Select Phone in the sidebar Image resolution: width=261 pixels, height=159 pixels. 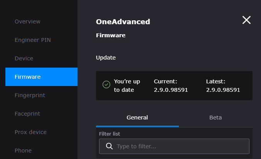coord(23,151)
